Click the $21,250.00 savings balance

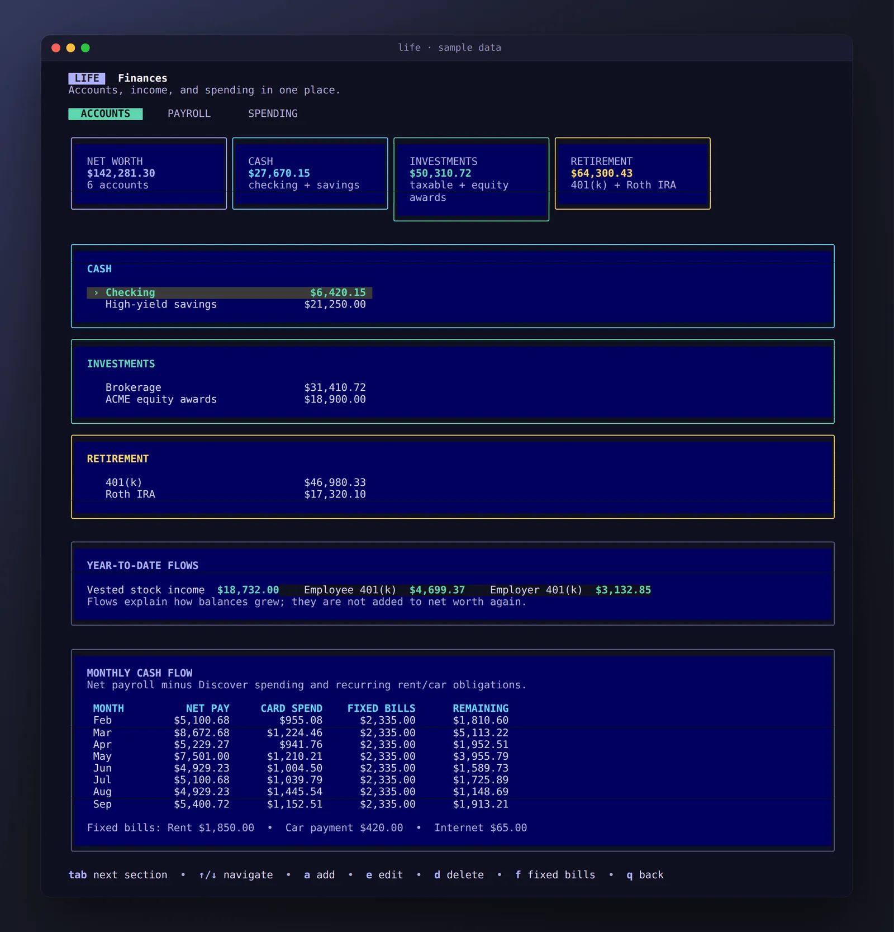[335, 304]
